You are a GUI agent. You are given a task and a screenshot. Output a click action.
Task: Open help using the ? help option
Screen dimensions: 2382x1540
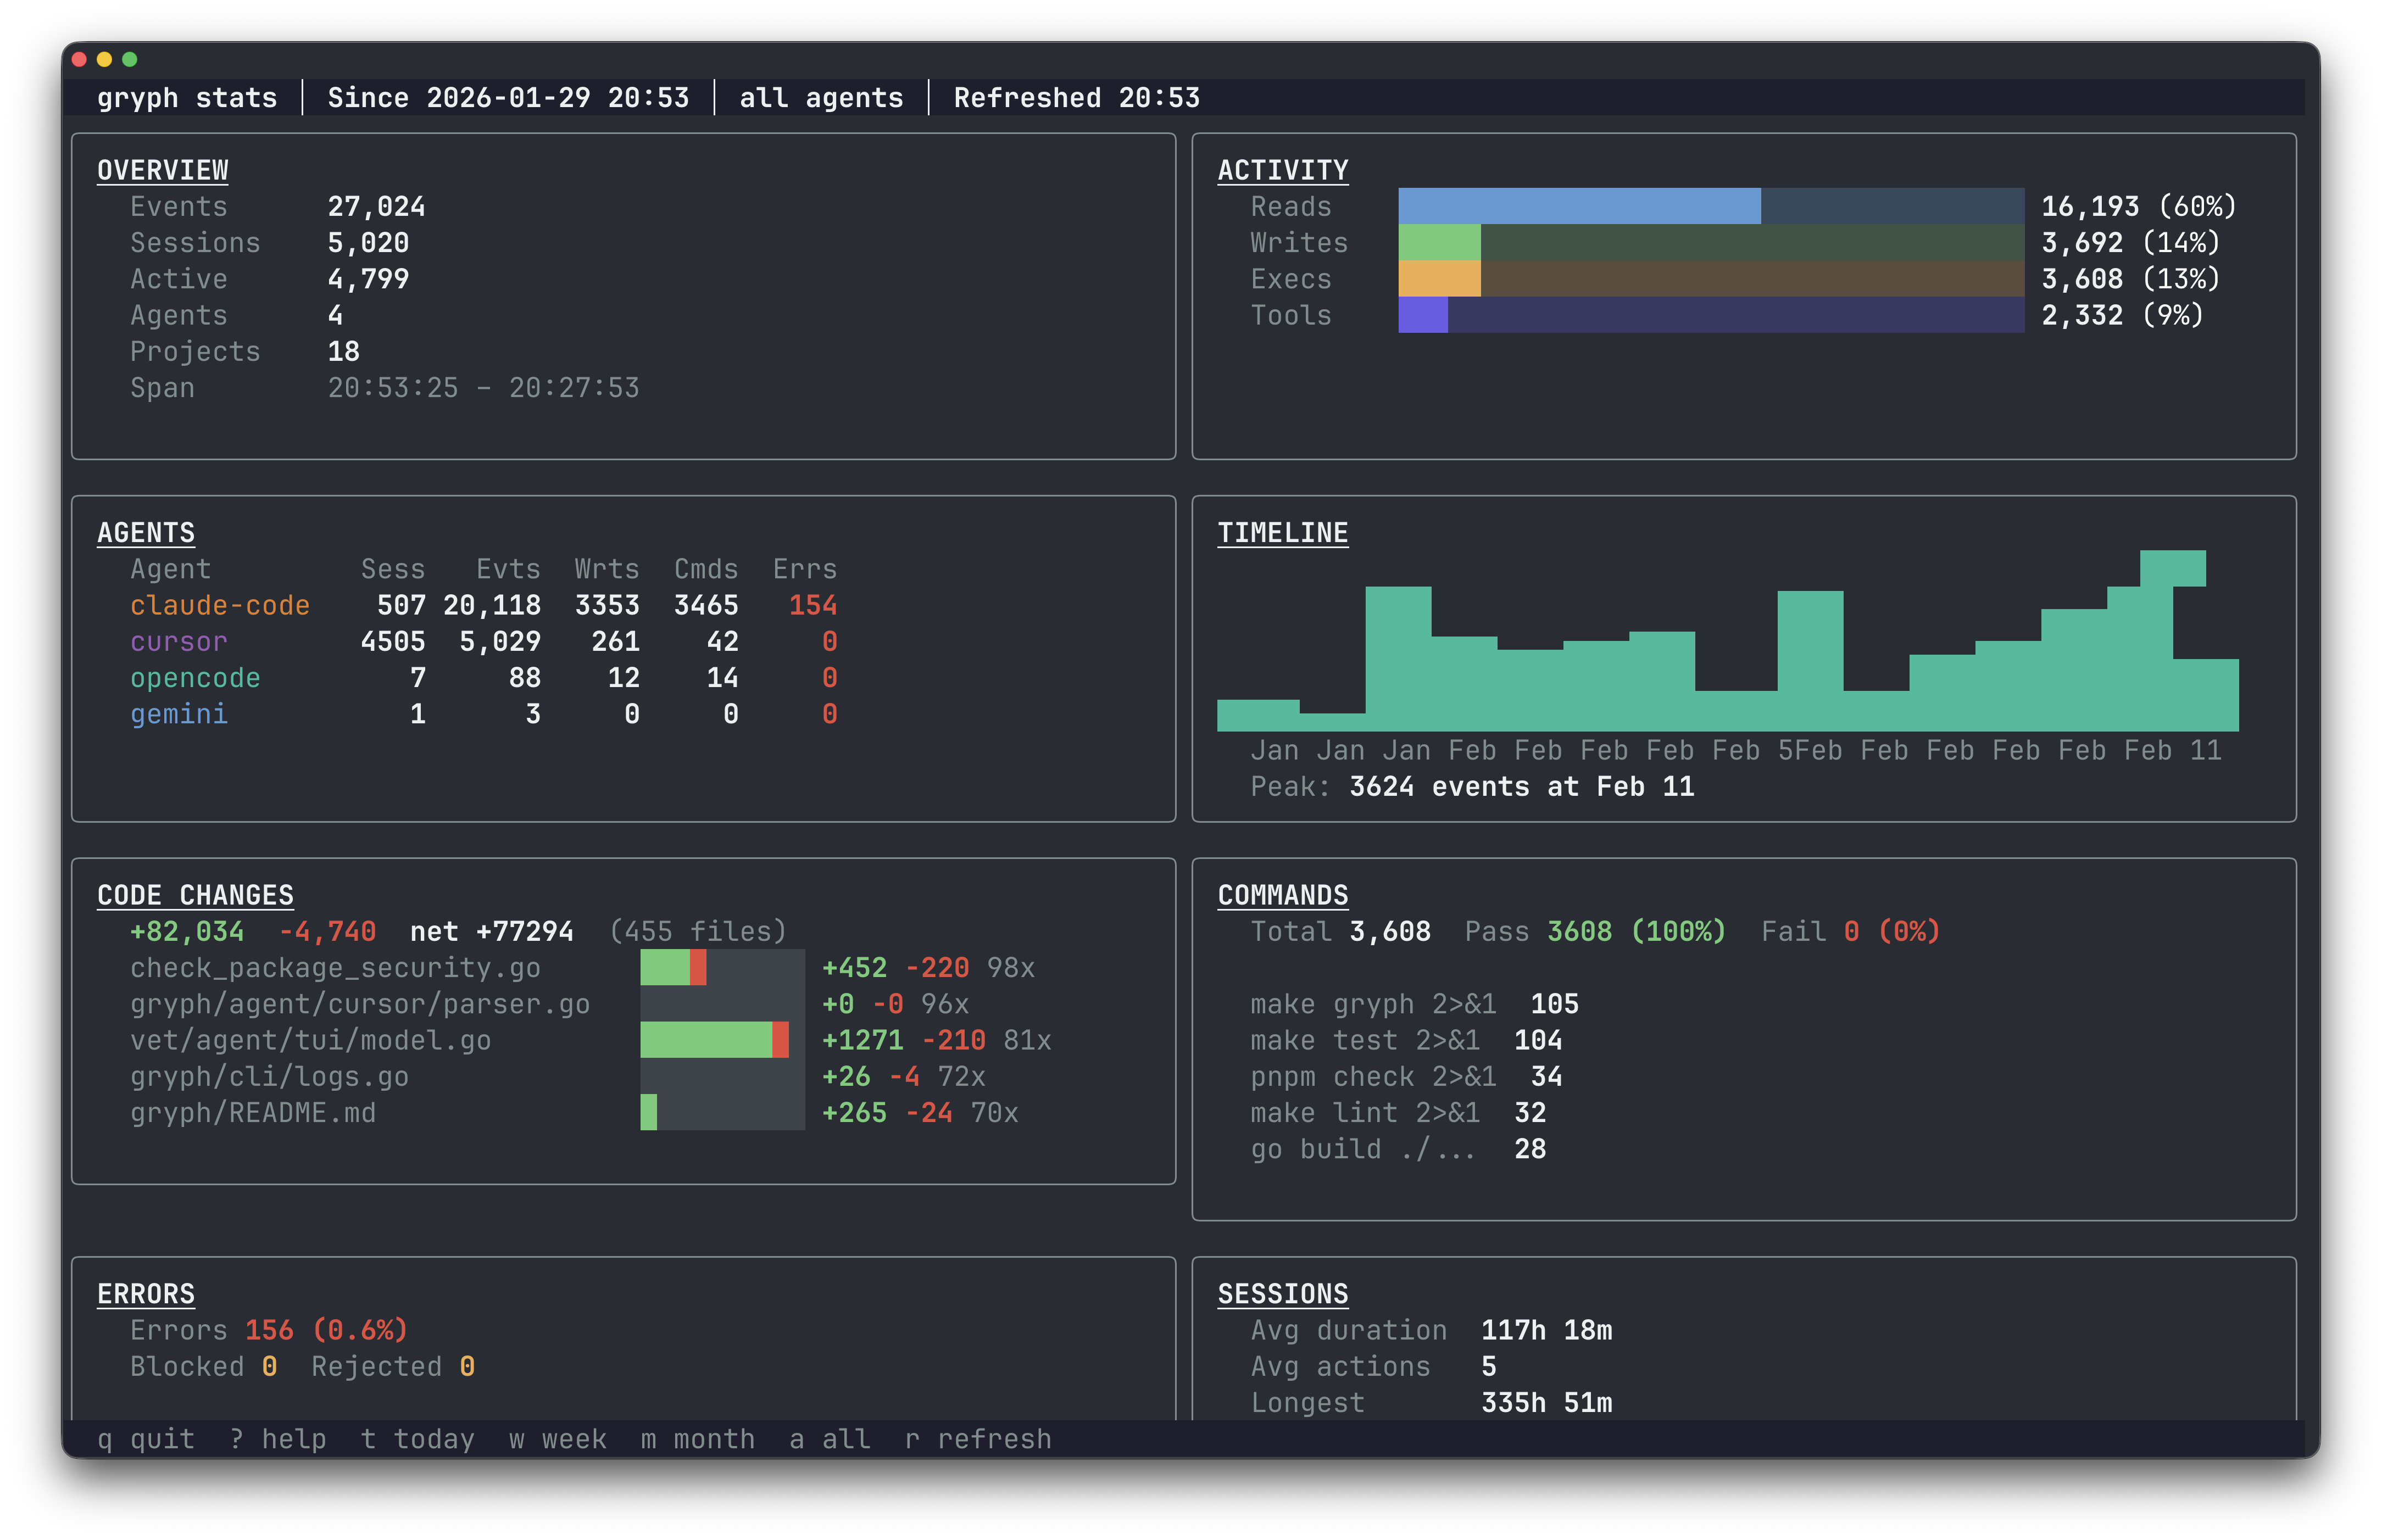point(277,1438)
